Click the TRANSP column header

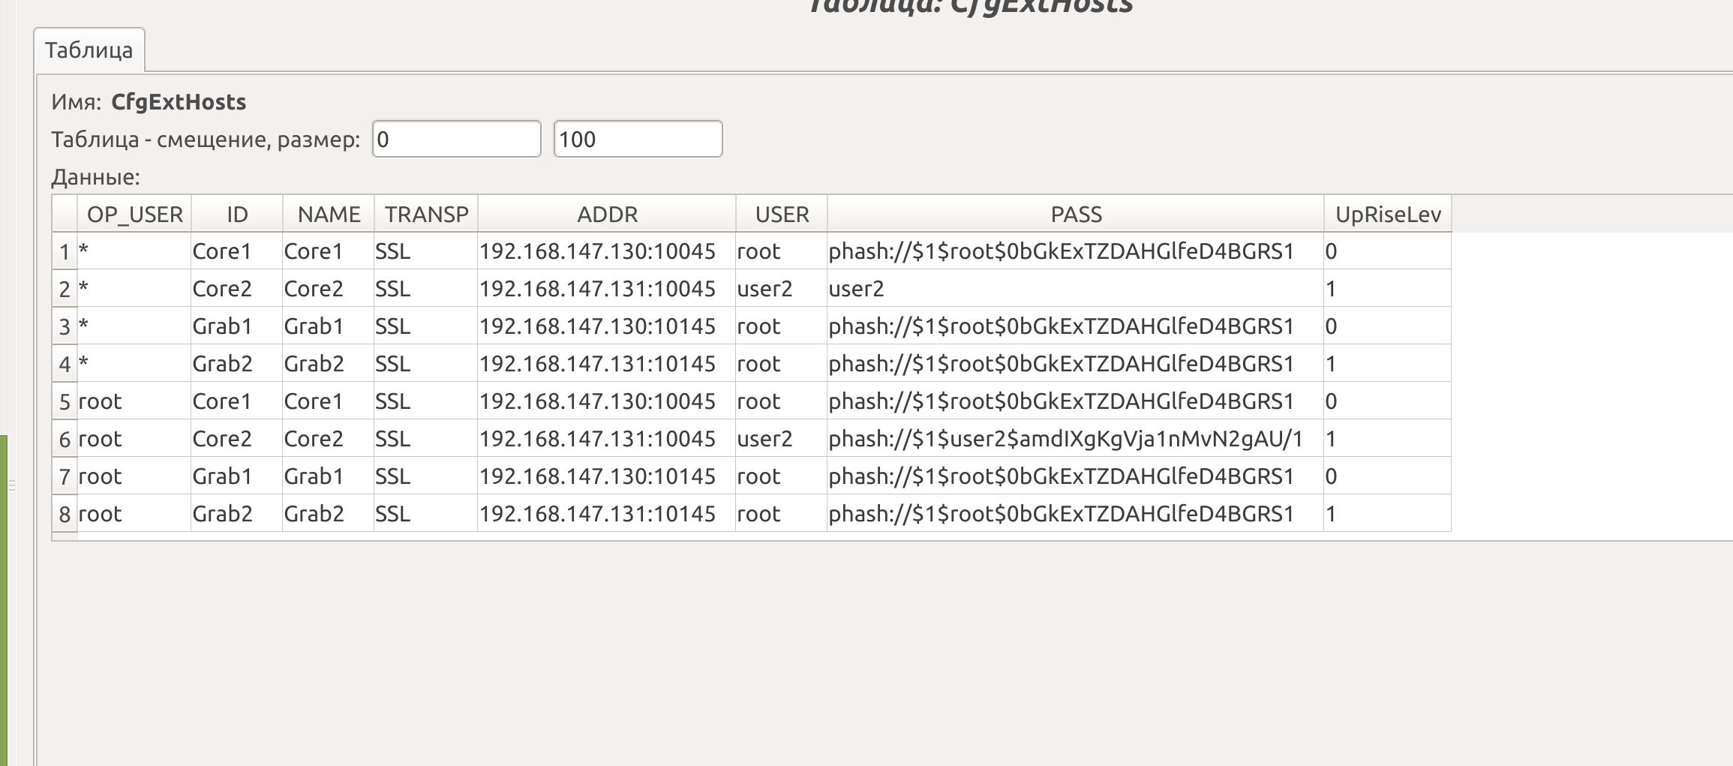pos(426,215)
